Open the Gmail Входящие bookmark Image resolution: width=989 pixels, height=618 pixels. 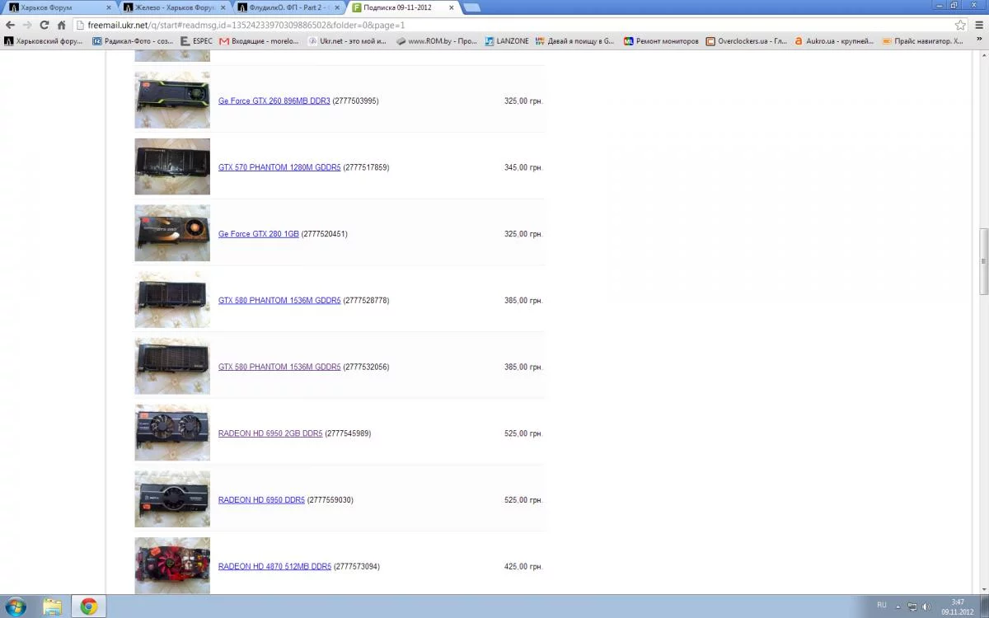pos(259,40)
